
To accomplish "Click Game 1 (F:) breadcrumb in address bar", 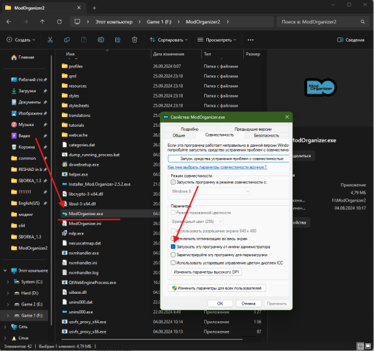I will click(x=159, y=22).
